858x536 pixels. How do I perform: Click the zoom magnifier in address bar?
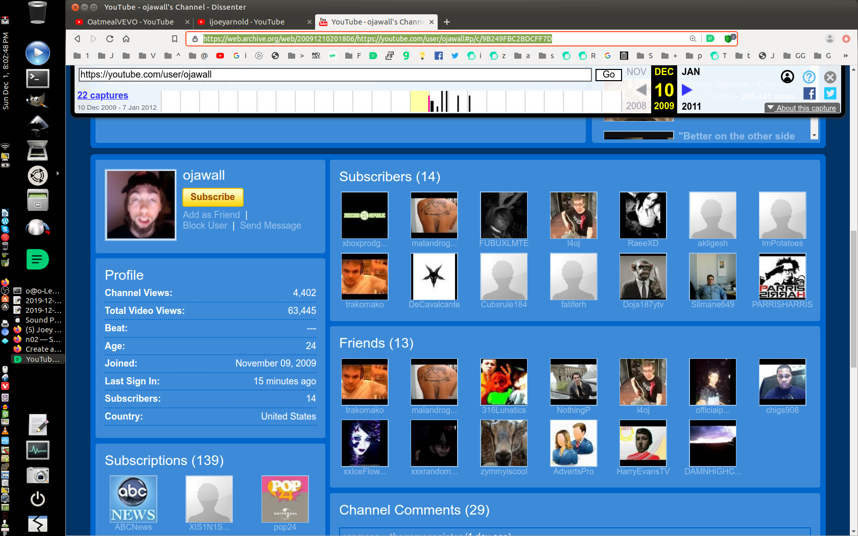click(693, 39)
